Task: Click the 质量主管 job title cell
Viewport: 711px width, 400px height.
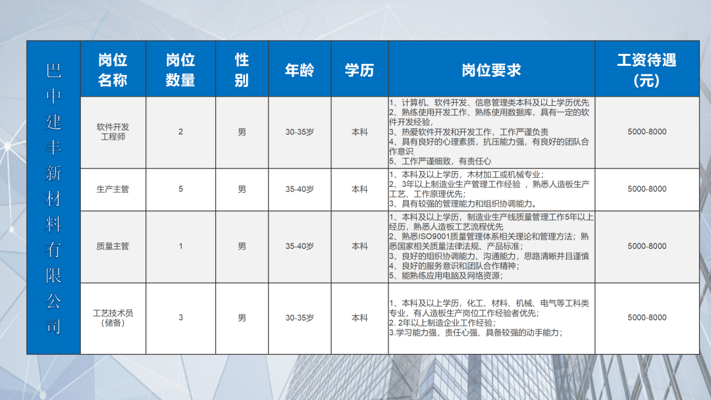Action: click(113, 246)
